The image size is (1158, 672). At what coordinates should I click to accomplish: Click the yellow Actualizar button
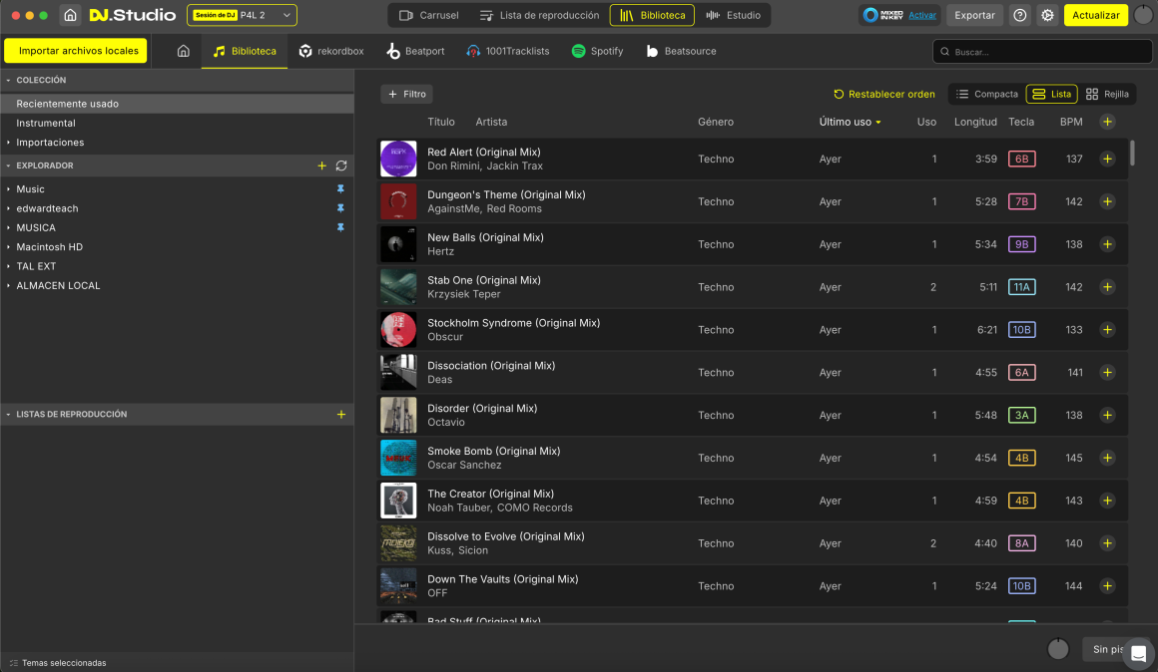point(1095,15)
